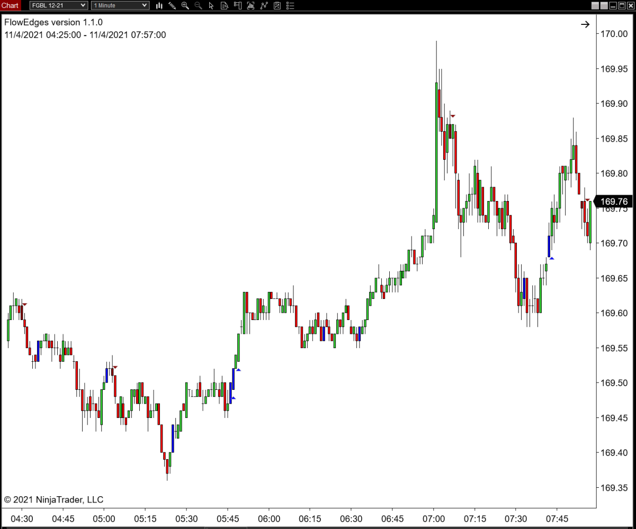This screenshot has width=636, height=529.
Task: Open the 1 Minute interval dropdown
Action: tap(120, 5)
